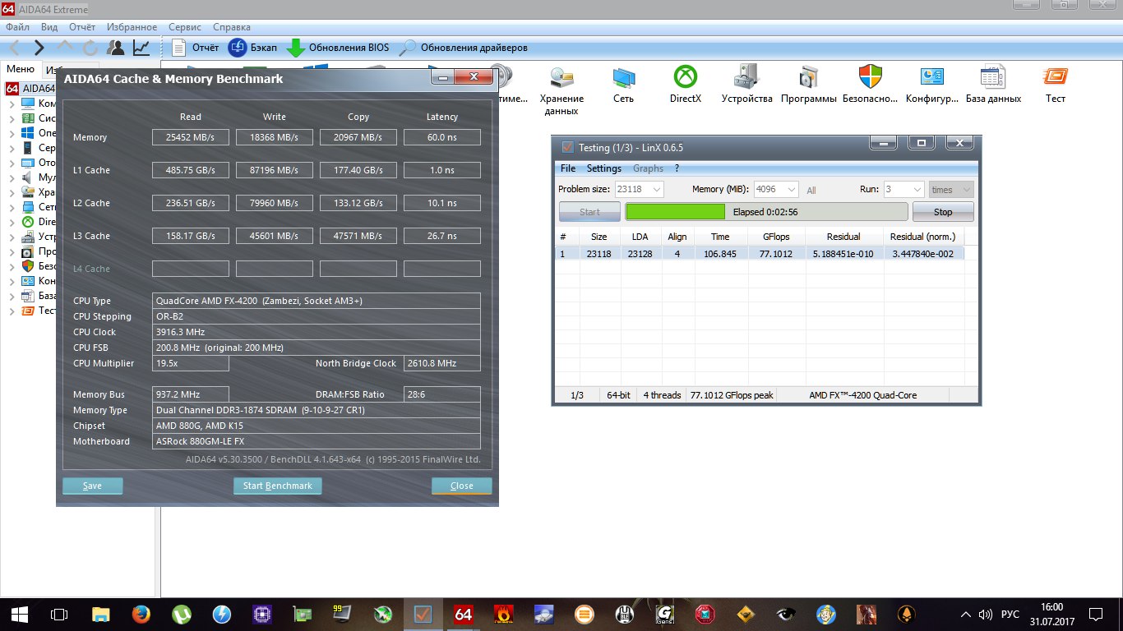Image resolution: width=1123 pixels, height=631 pixels.
Task: Open the Справка menu
Action: (x=232, y=27)
